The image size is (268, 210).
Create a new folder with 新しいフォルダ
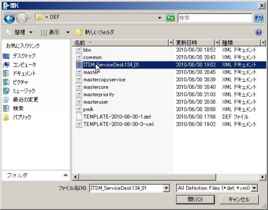95,33
